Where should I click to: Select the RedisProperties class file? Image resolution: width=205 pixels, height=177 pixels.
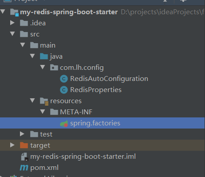click(x=96, y=90)
